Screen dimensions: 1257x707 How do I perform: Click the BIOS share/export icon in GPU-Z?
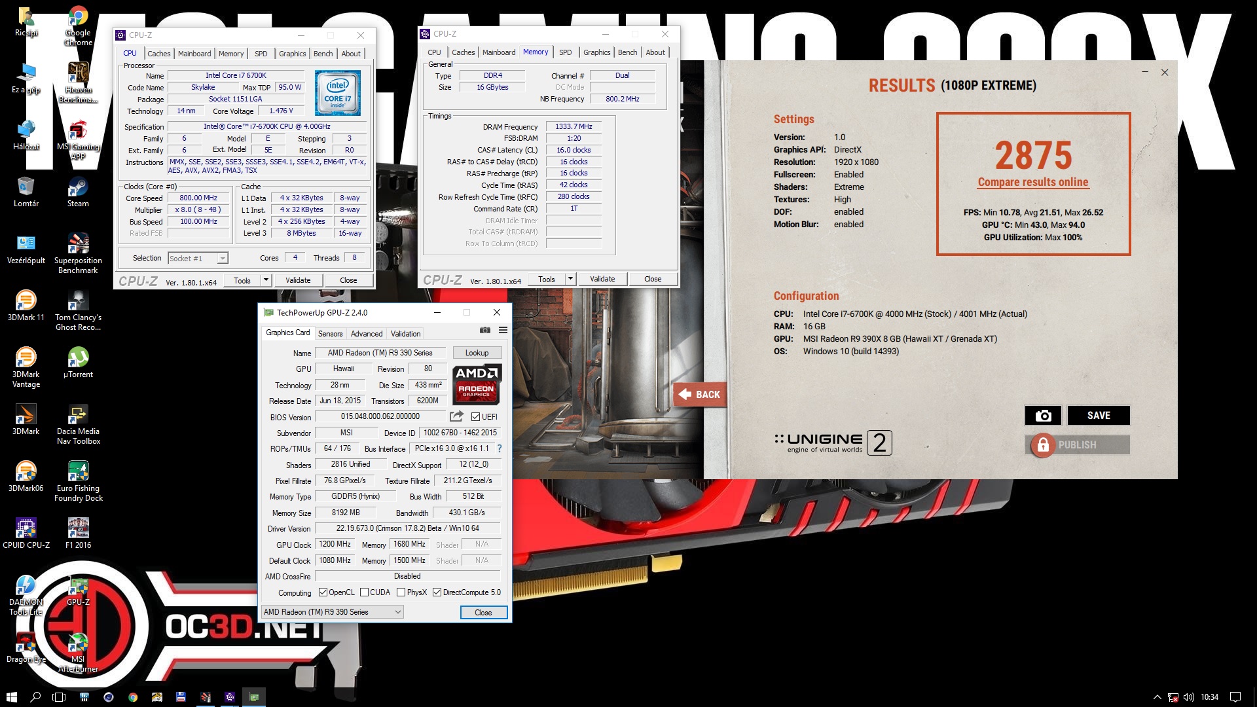(x=456, y=416)
